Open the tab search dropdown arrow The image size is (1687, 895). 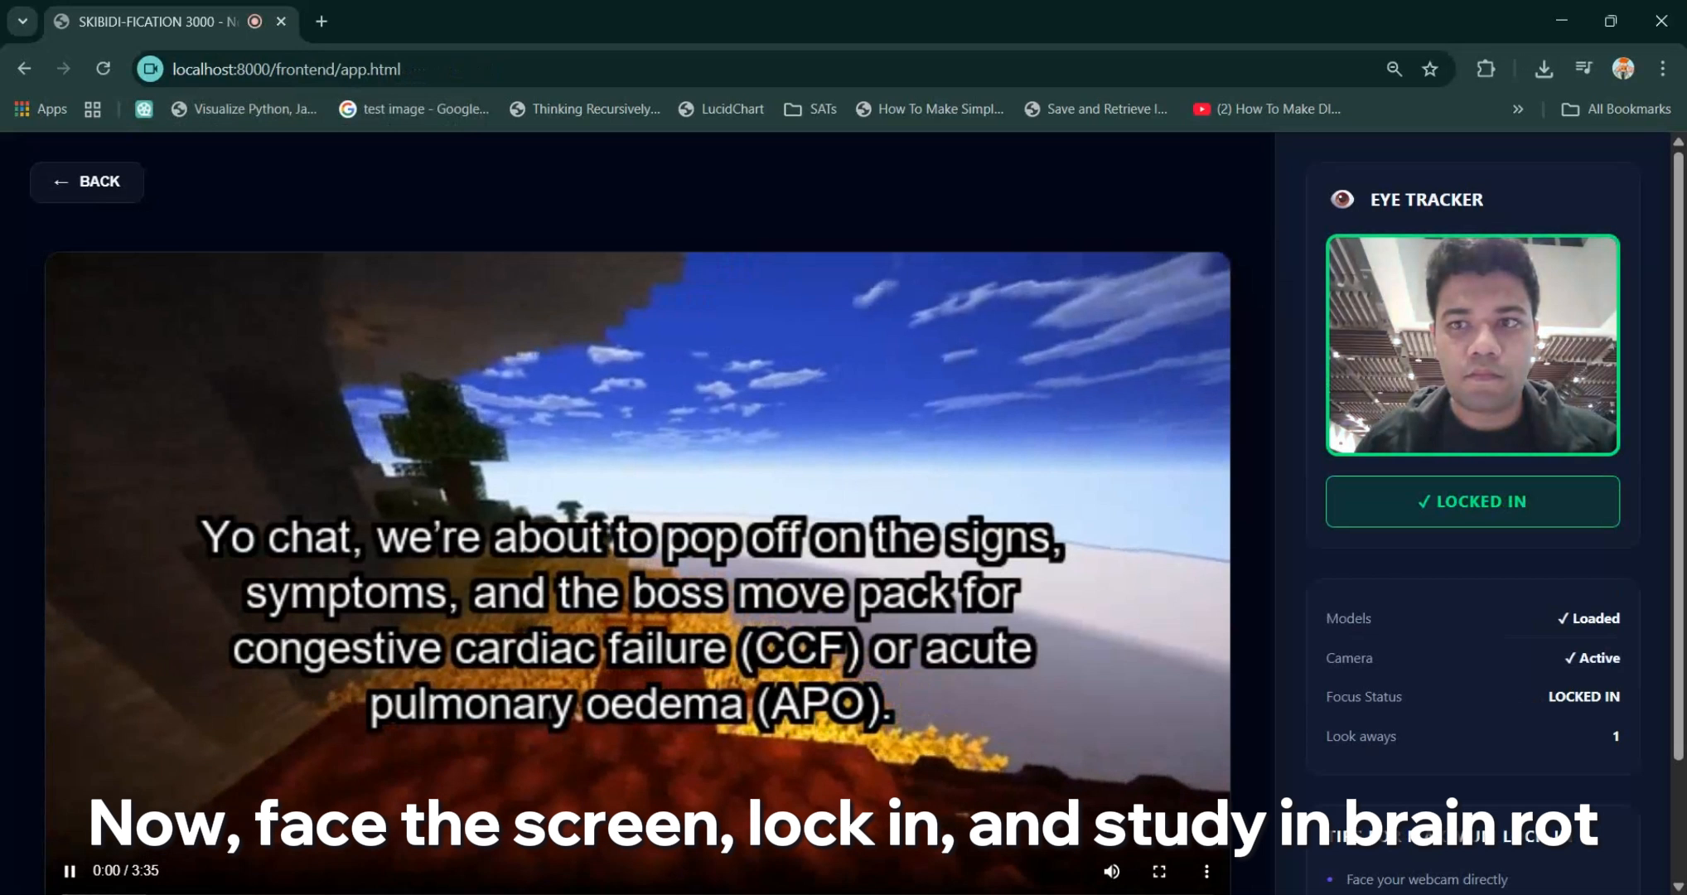pyautogui.click(x=22, y=21)
